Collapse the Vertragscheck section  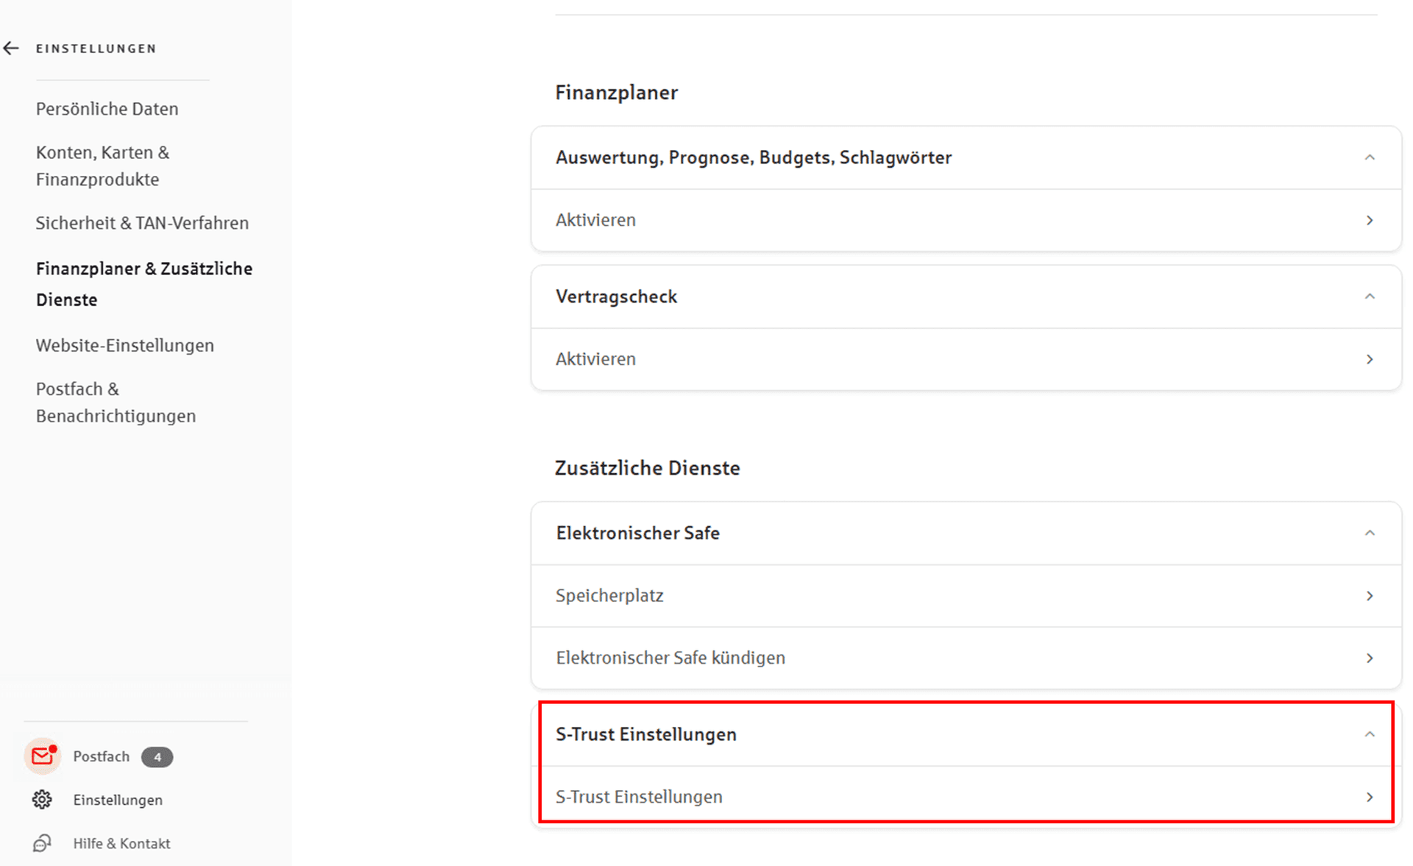click(1370, 297)
